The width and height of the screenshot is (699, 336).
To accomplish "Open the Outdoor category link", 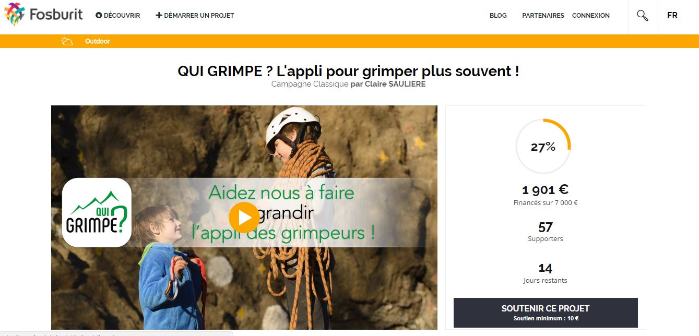I will (98, 41).
